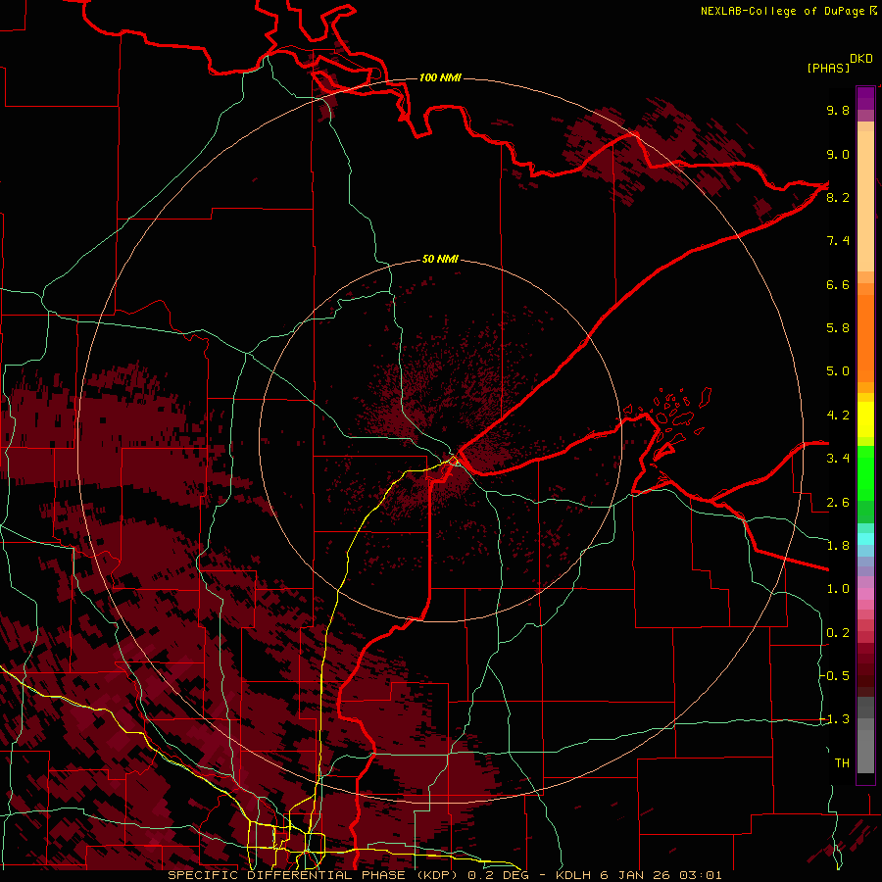The height and width of the screenshot is (882, 882).
Task: Select the pink segment of the color bar
Action: (865, 594)
